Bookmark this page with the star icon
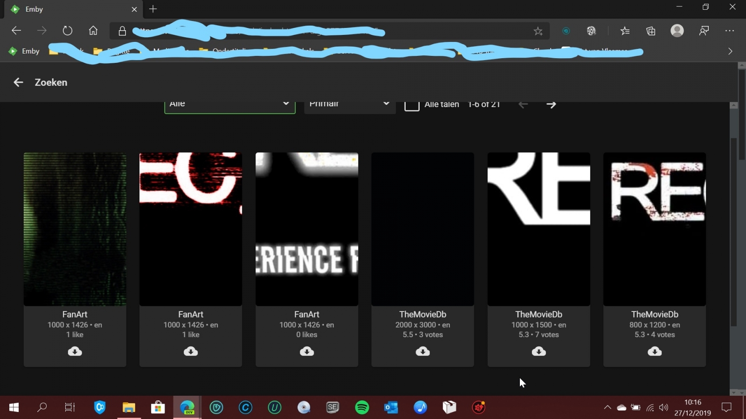 click(538, 31)
